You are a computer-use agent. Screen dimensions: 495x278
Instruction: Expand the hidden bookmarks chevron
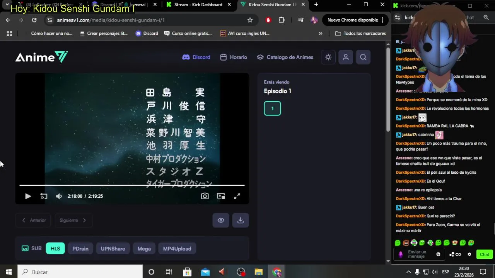click(320, 34)
